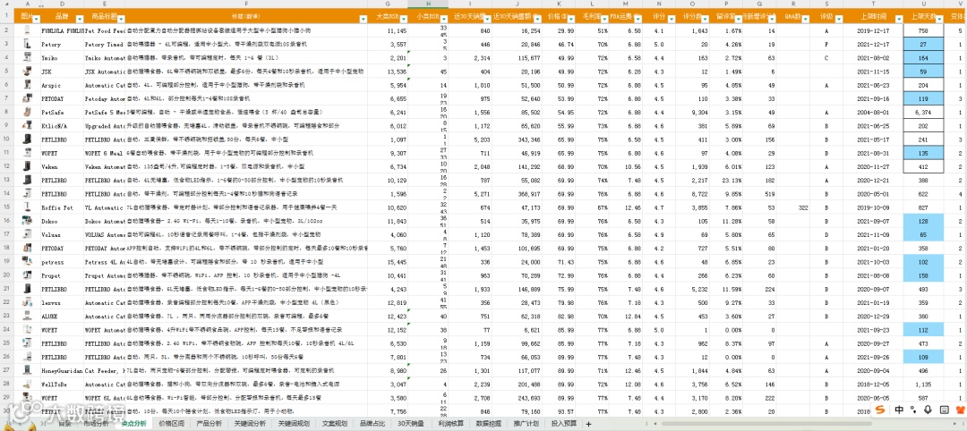Screen dimensions: 967x431
Task: Select the review rate cell 23.13%
Action: (x=726, y=180)
